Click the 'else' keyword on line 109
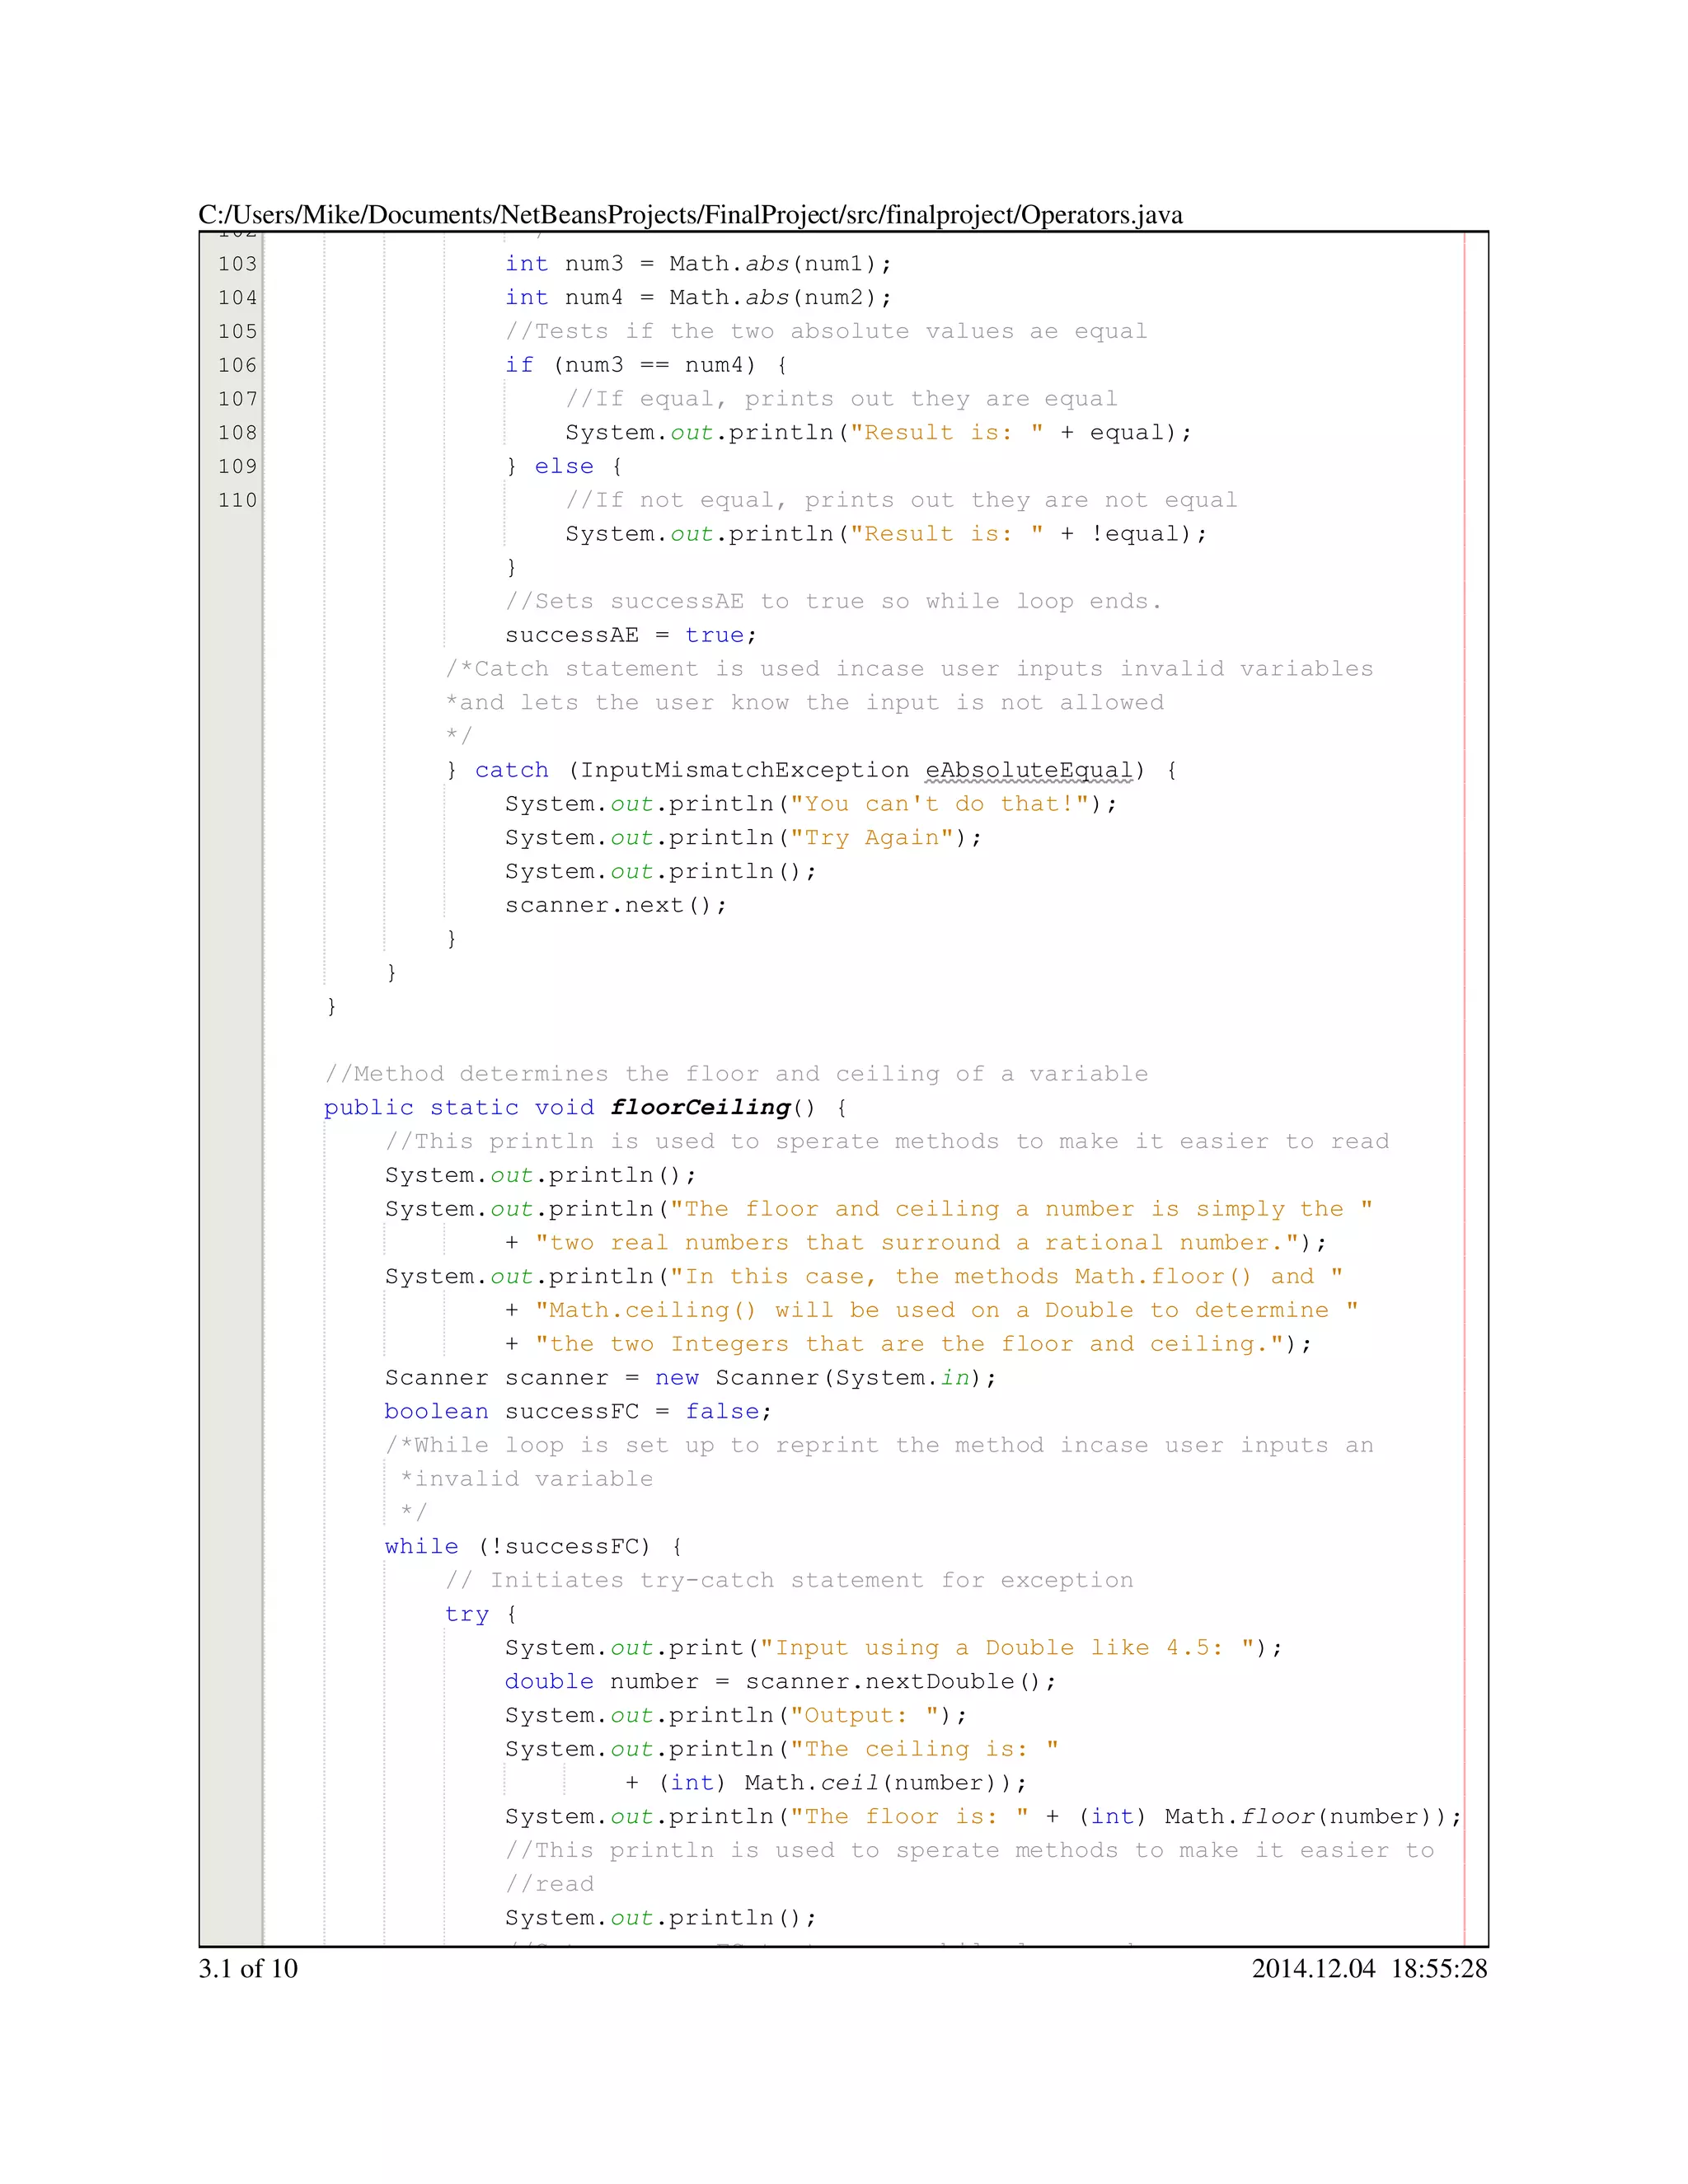The height and width of the screenshot is (2184, 1688). [x=564, y=466]
